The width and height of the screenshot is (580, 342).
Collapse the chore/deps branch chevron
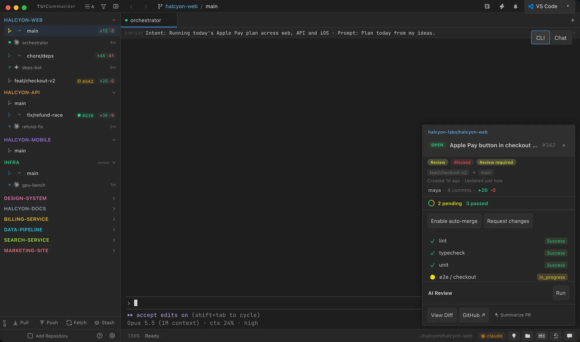(19, 56)
